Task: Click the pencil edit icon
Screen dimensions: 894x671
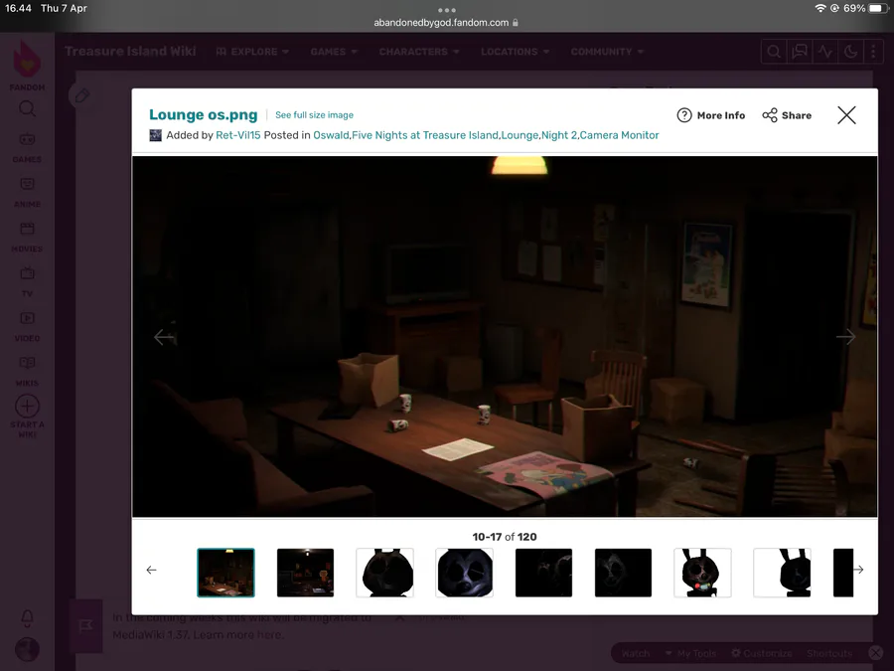Action: 82,95
